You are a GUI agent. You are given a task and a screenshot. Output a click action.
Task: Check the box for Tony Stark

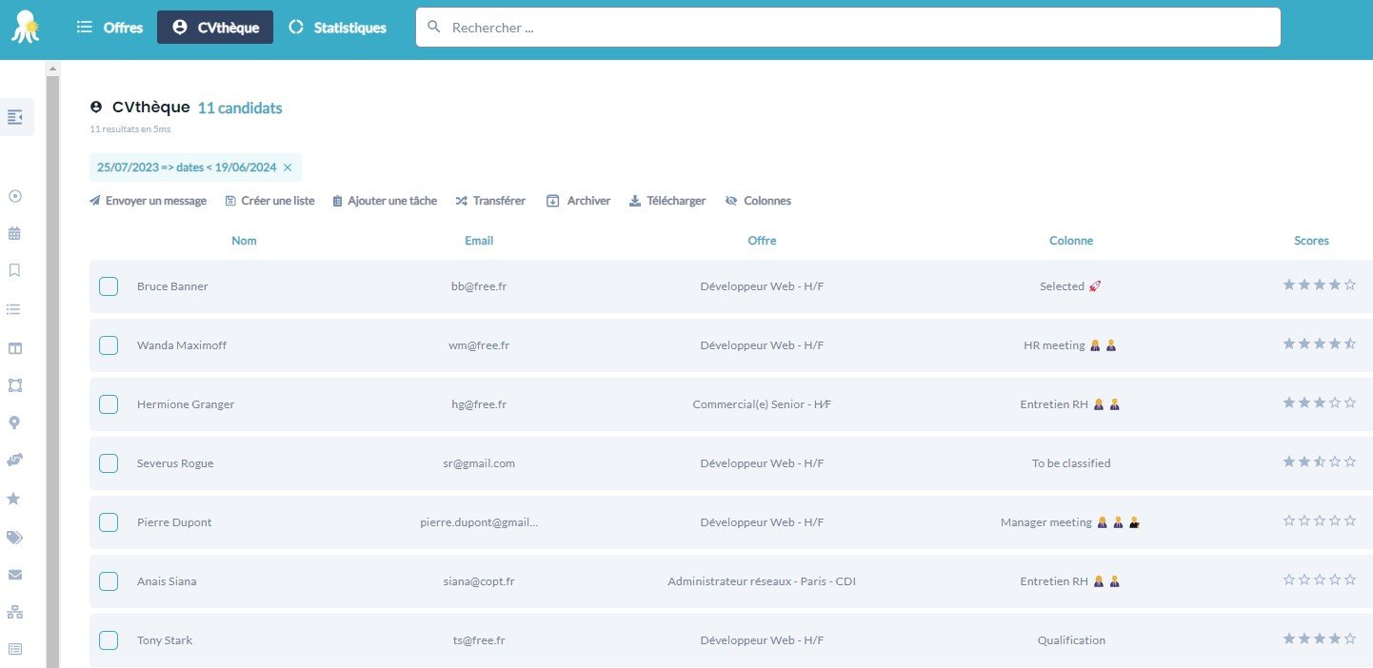tap(109, 640)
